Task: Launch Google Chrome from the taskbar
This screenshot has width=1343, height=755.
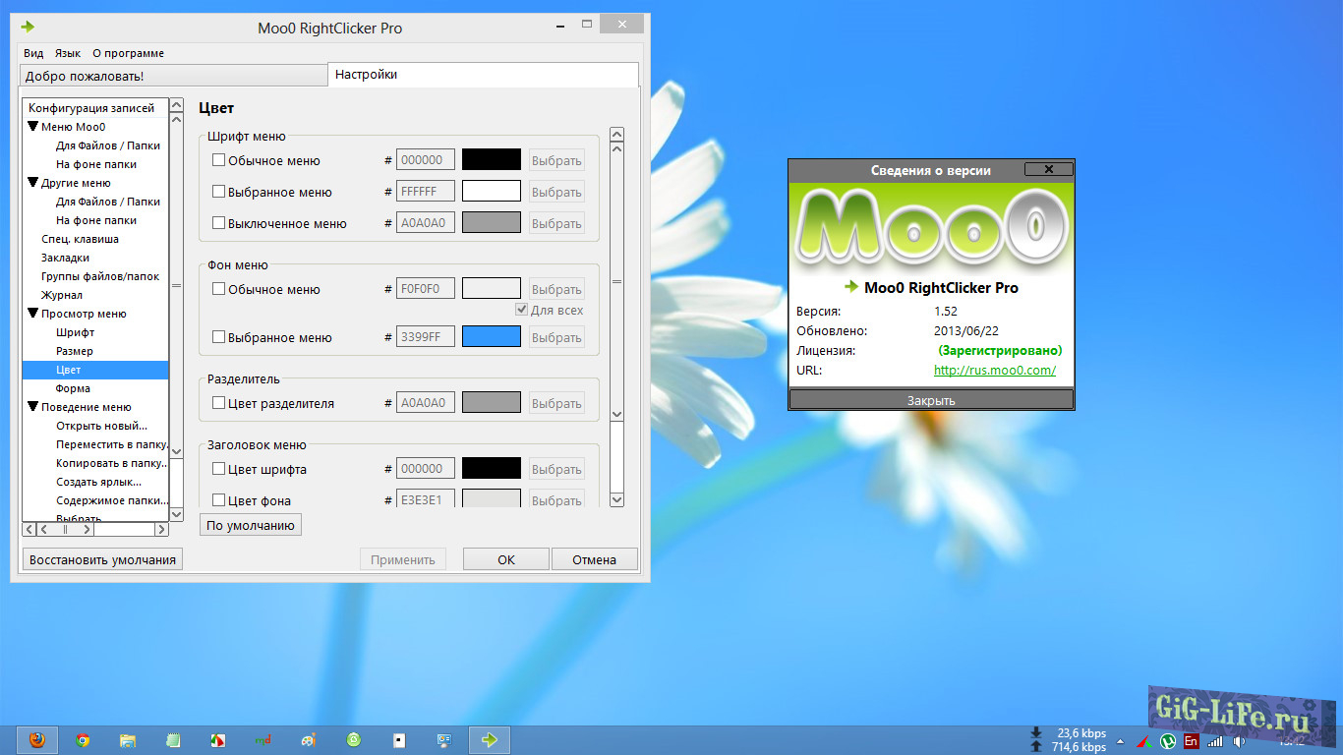Action: [84, 740]
